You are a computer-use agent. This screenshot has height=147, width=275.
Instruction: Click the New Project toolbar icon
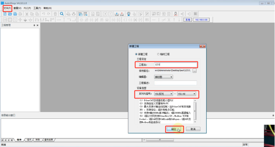pos(5,14)
